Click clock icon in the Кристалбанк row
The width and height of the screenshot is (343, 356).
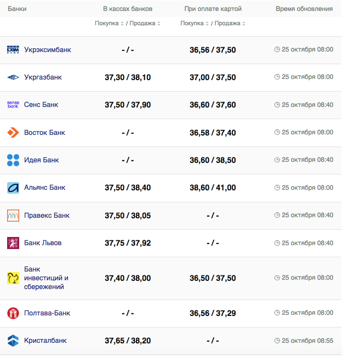point(277,341)
